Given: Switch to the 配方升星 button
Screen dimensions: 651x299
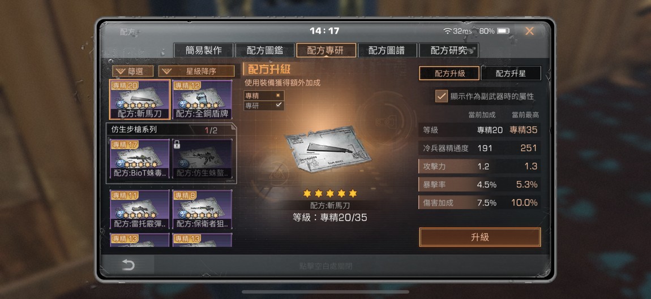Looking at the screenshot, I should tap(511, 73).
